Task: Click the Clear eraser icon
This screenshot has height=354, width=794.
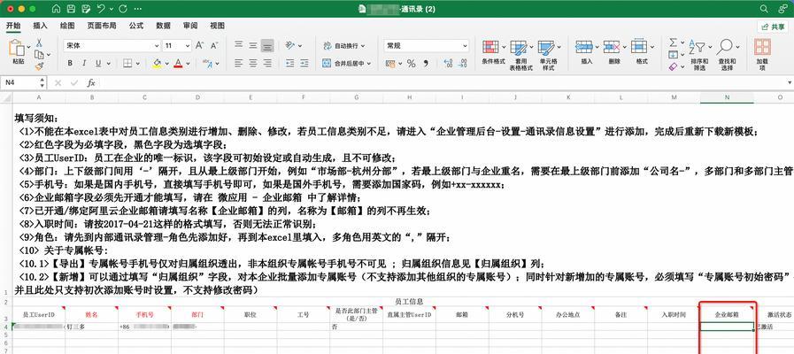Action: coord(673,66)
